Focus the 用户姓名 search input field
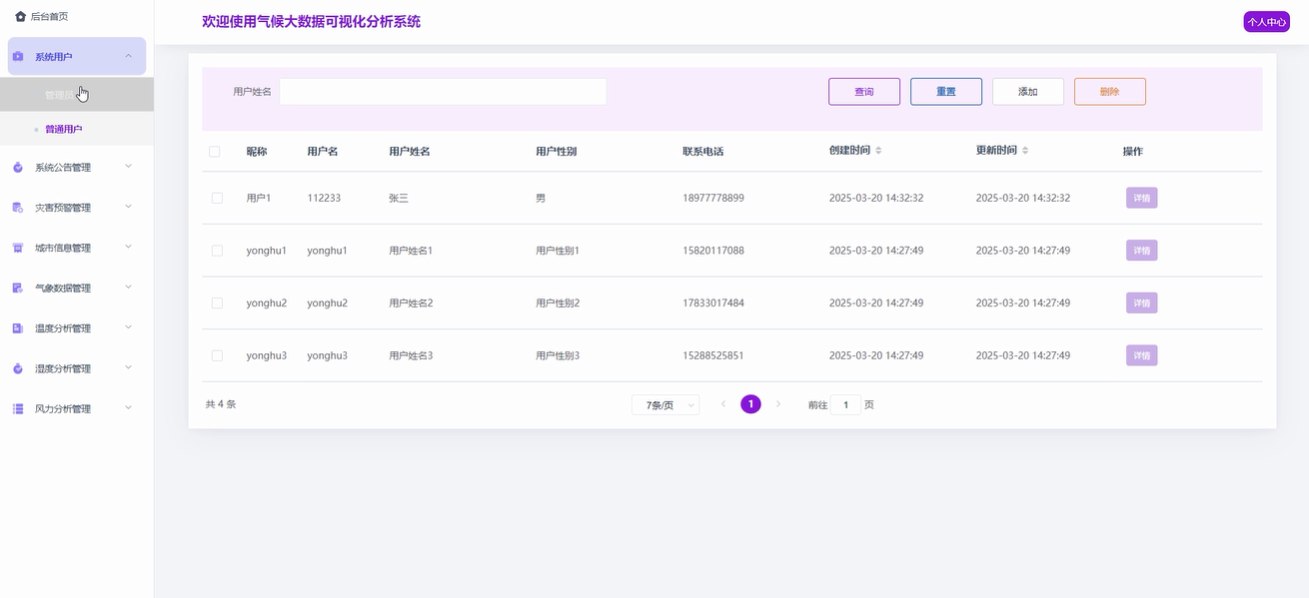Image resolution: width=1309 pixels, height=598 pixels. click(x=443, y=92)
